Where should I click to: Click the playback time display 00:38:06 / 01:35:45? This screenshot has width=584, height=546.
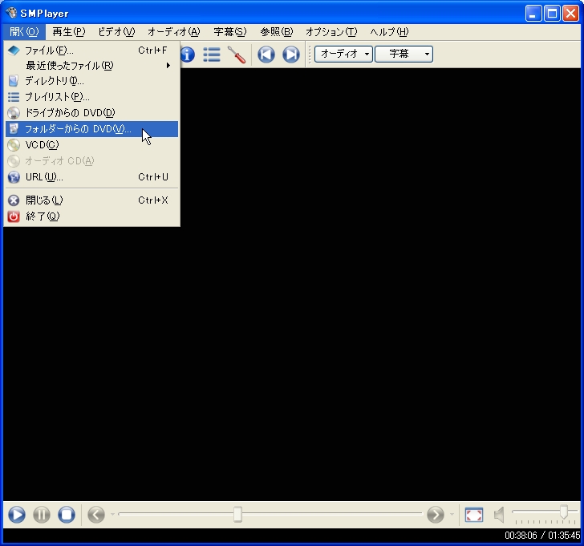pos(542,536)
